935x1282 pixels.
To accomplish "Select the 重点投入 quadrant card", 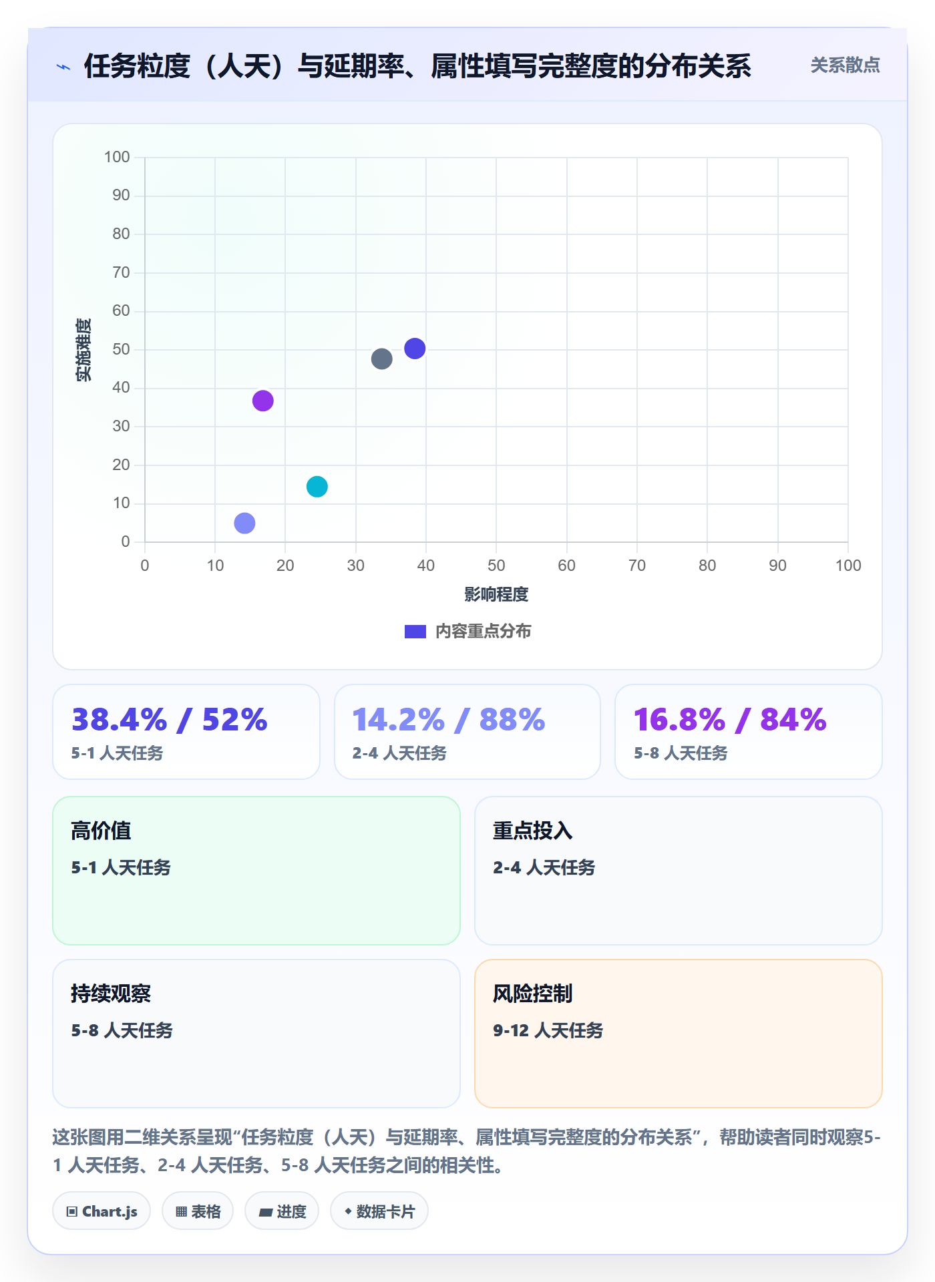I will (x=679, y=871).
